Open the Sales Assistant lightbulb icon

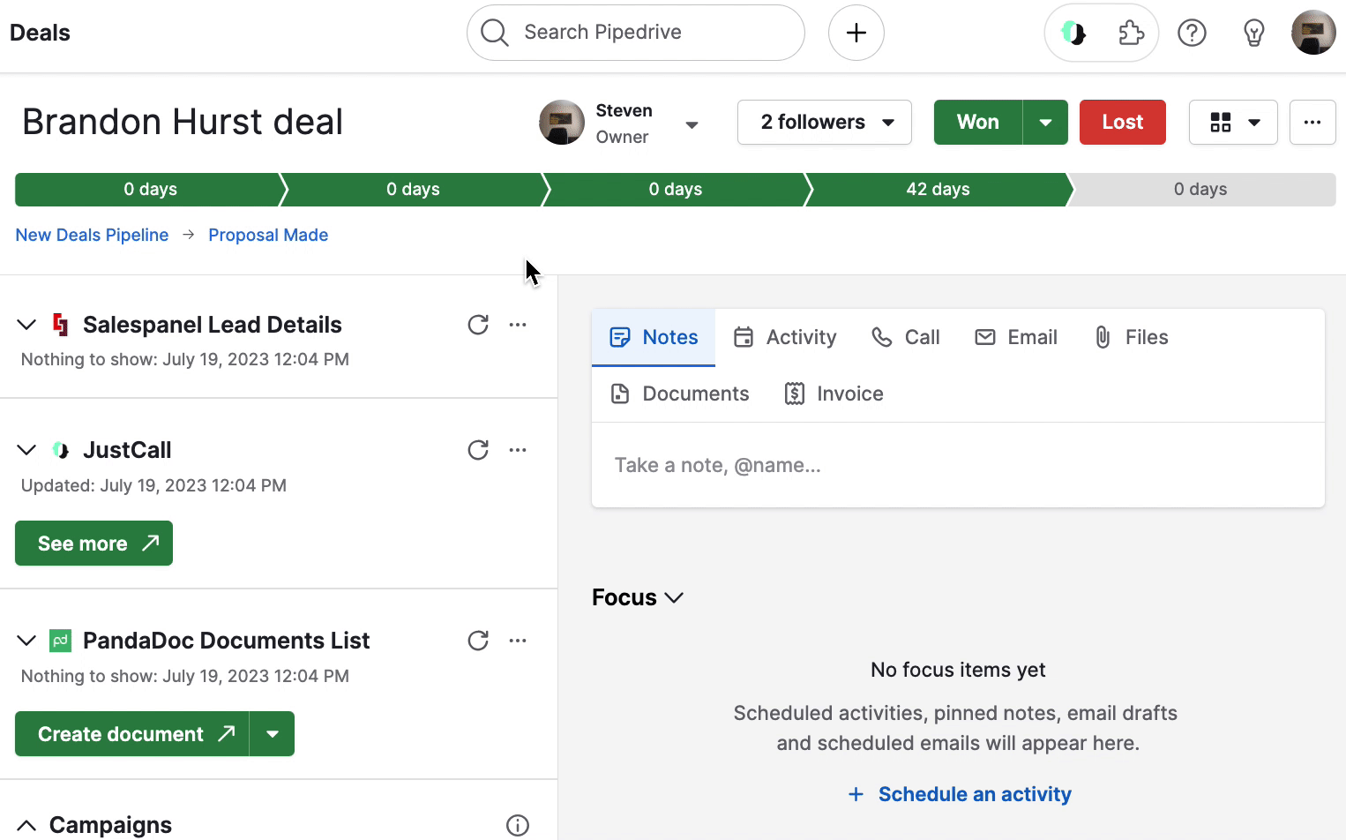(x=1253, y=34)
